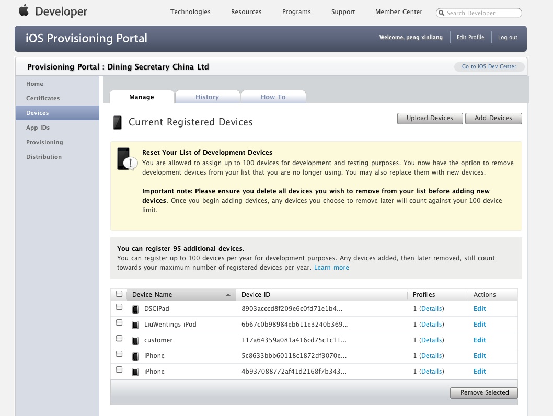Viewport: 553px width, 416px height.
Task: Click Go to iOS Dev Center
Action: (x=489, y=66)
